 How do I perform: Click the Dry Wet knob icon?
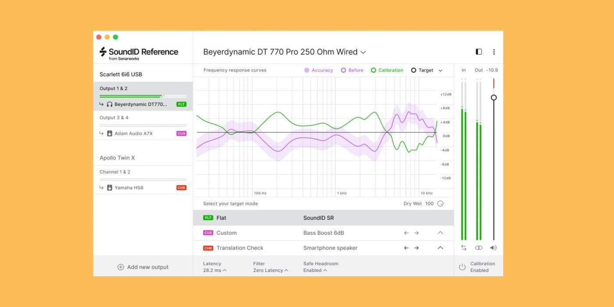(440, 203)
